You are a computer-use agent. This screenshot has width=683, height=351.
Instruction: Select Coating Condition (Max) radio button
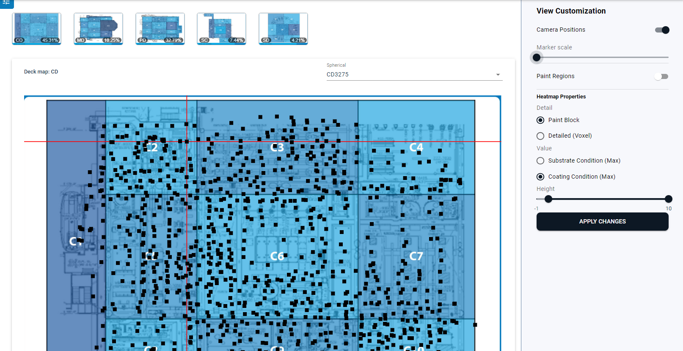pos(540,177)
